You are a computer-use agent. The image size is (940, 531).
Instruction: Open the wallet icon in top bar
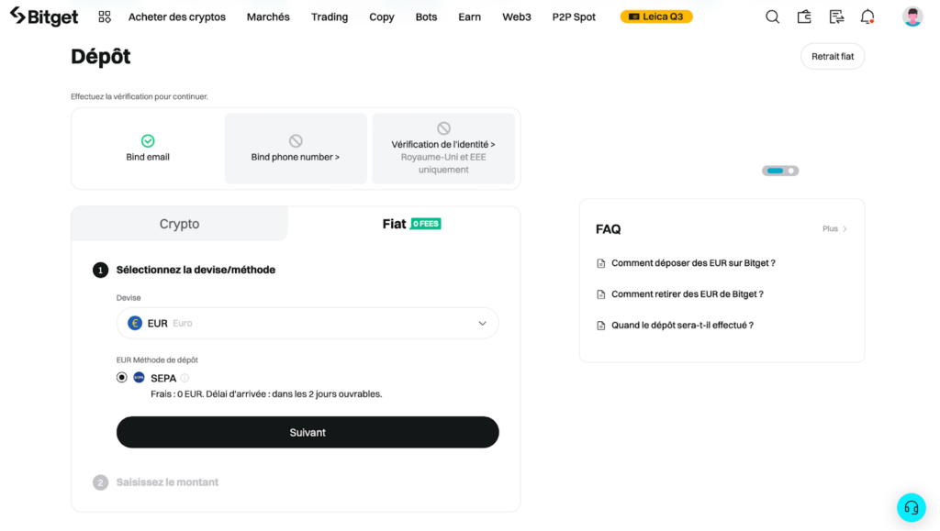point(804,16)
